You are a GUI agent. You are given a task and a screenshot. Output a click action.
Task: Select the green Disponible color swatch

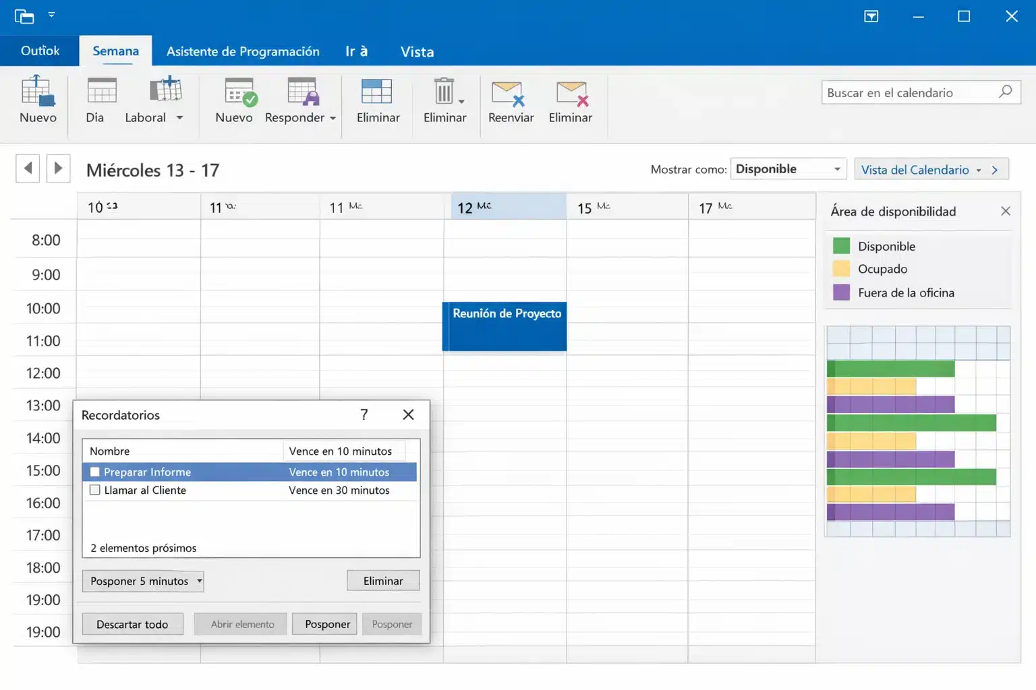840,245
